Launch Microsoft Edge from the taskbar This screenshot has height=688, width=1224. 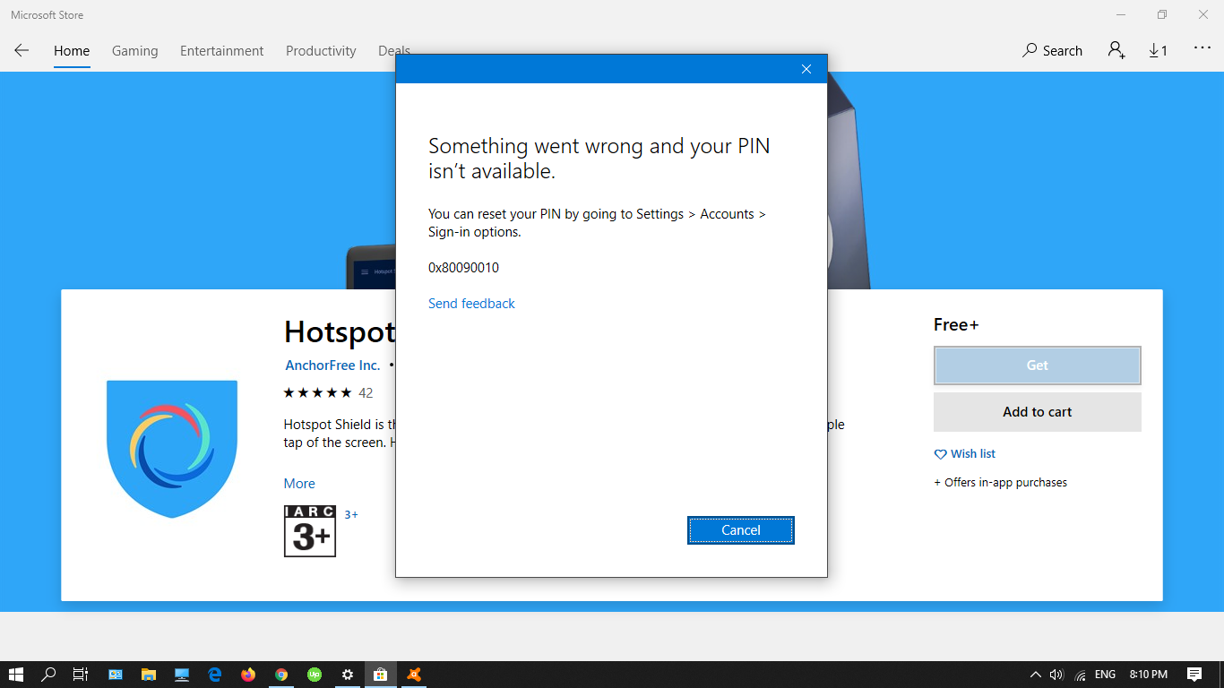click(215, 675)
